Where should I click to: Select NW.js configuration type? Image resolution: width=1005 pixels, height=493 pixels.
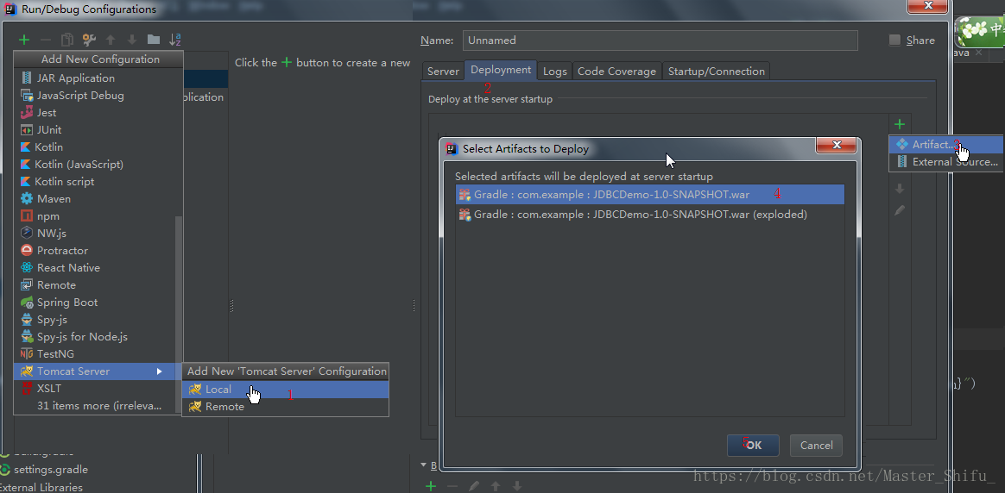coord(94,234)
